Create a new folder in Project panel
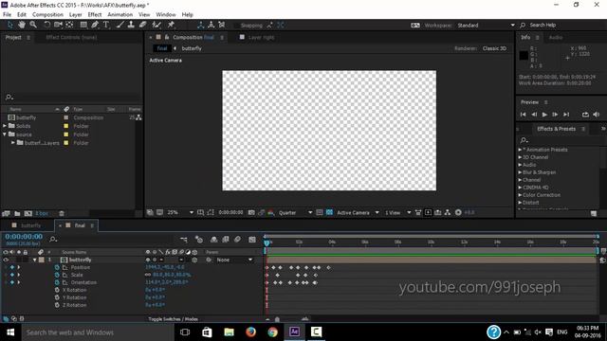 pos(17,213)
